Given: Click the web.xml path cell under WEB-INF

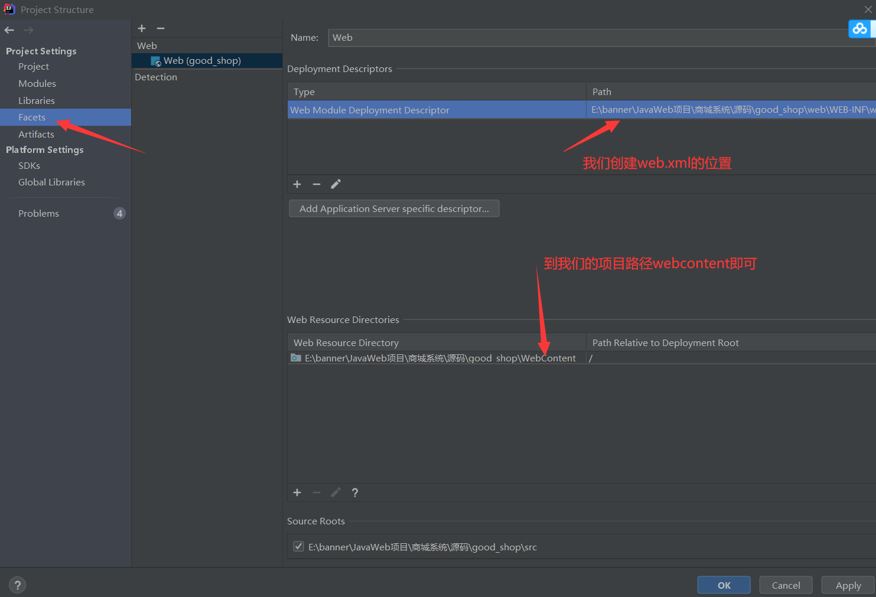Looking at the screenshot, I should coord(731,110).
